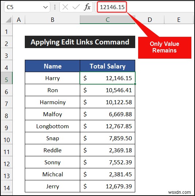The image size is (195, 196).
Task: Click the formula bar options dots handle
Action: [55, 7]
